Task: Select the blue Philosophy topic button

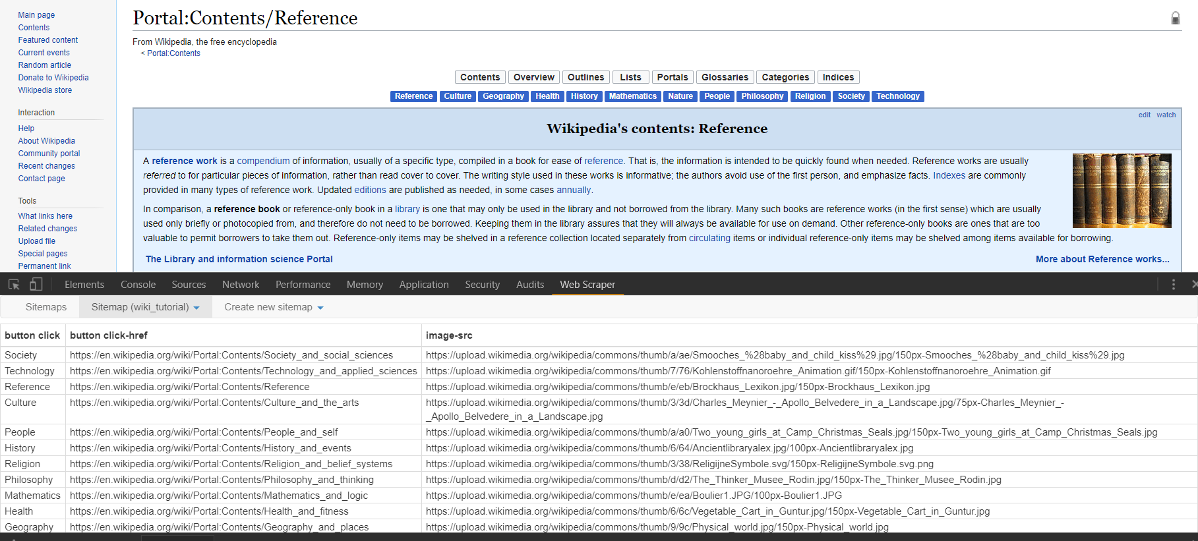Action: (762, 96)
